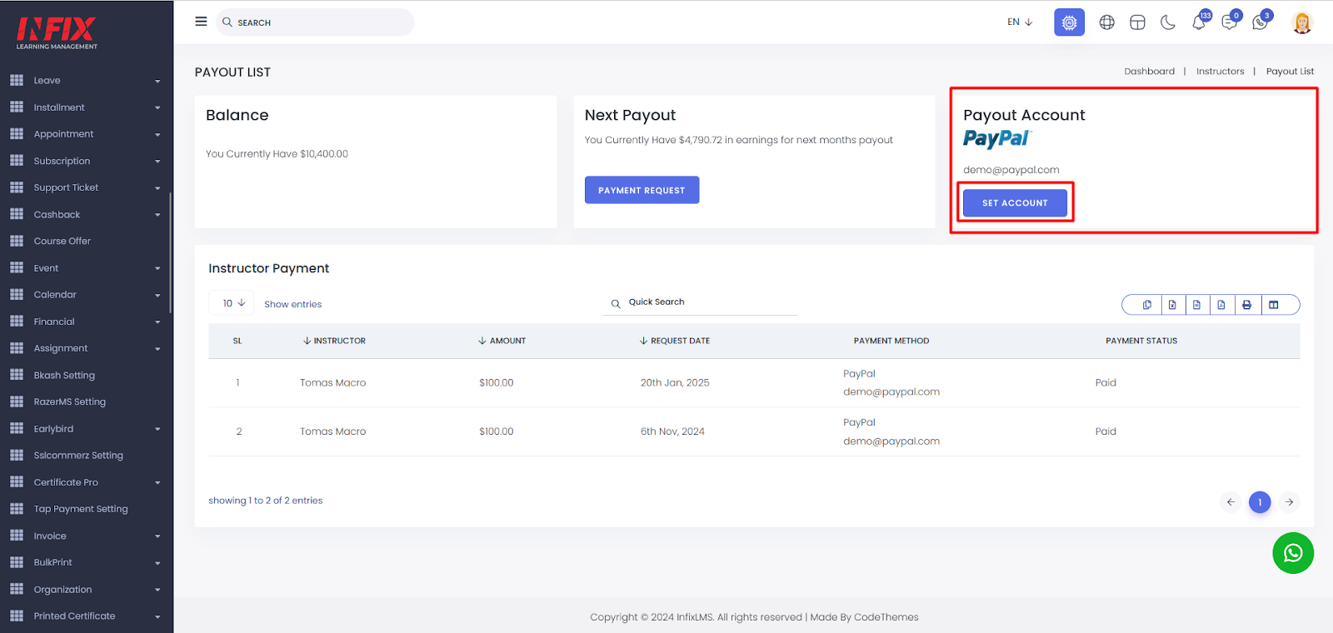Go to next page with right arrow
The width and height of the screenshot is (1333, 633).
point(1289,502)
